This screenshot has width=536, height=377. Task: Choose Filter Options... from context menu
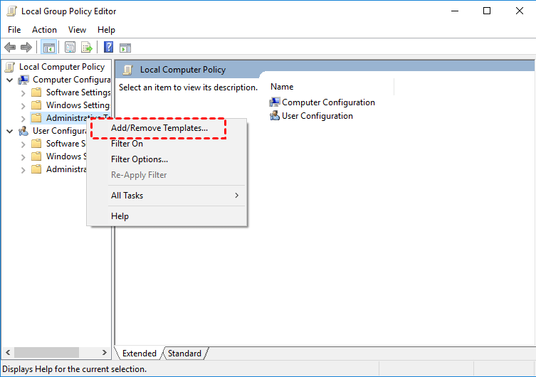[x=167, y=159]
